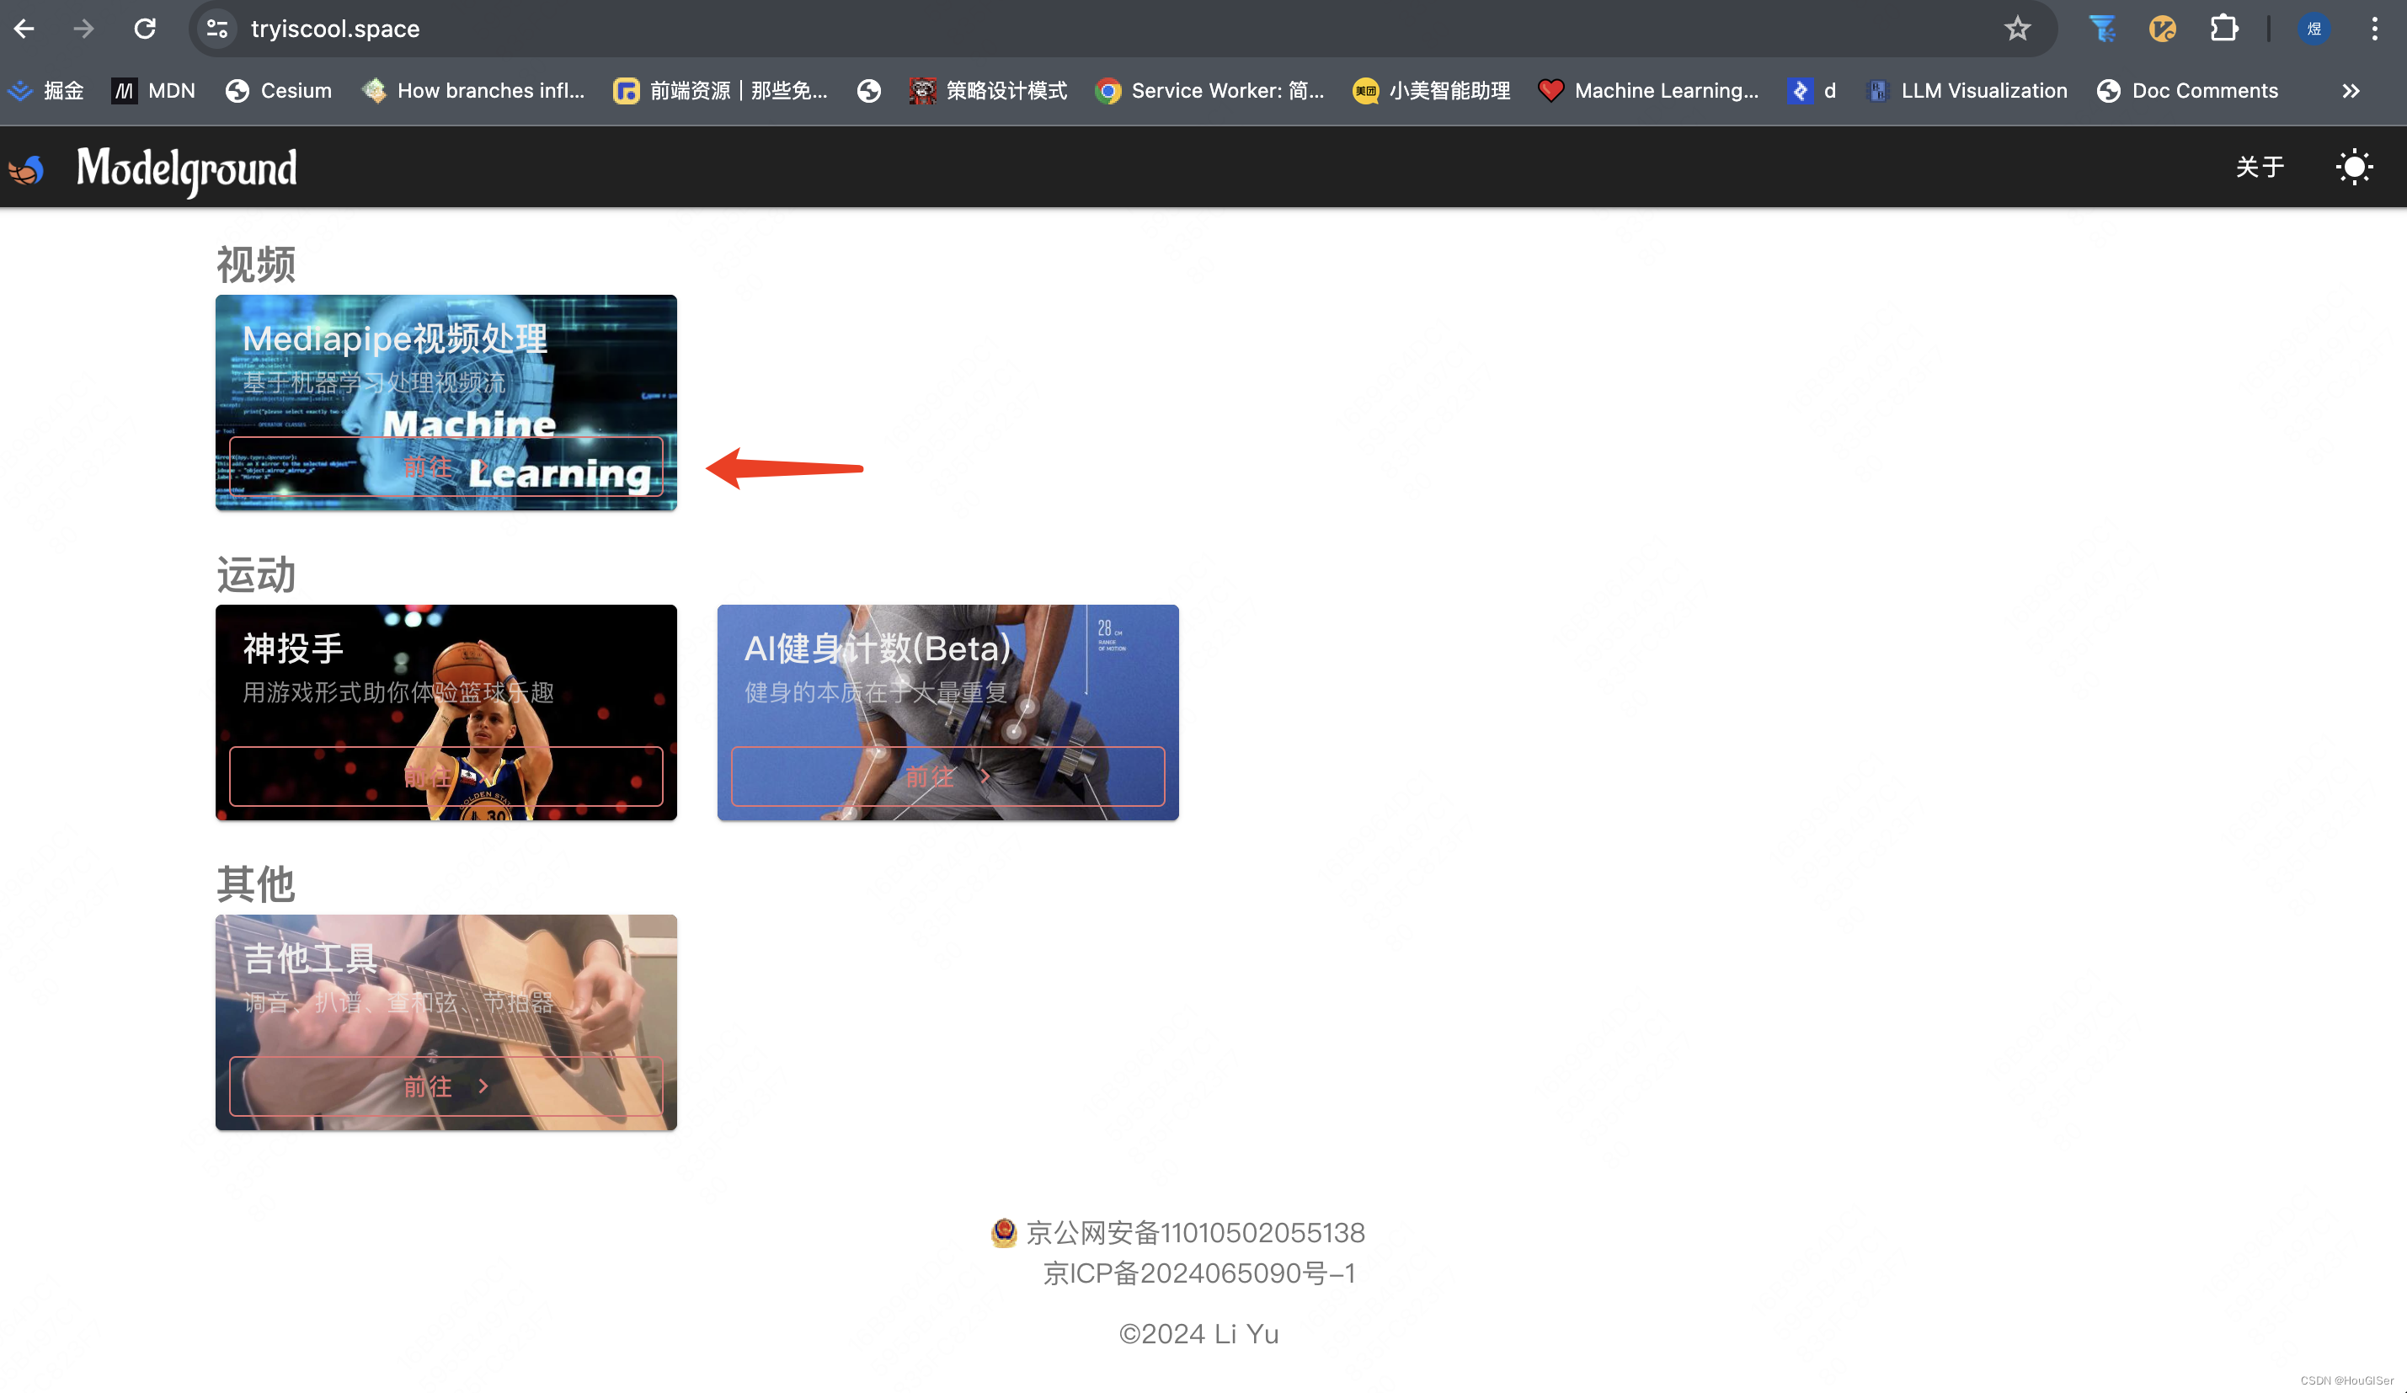The image size is (2407, 1393).
Task: Click the unnamed globe bookmark icon
Action: [x=869, y=91]
